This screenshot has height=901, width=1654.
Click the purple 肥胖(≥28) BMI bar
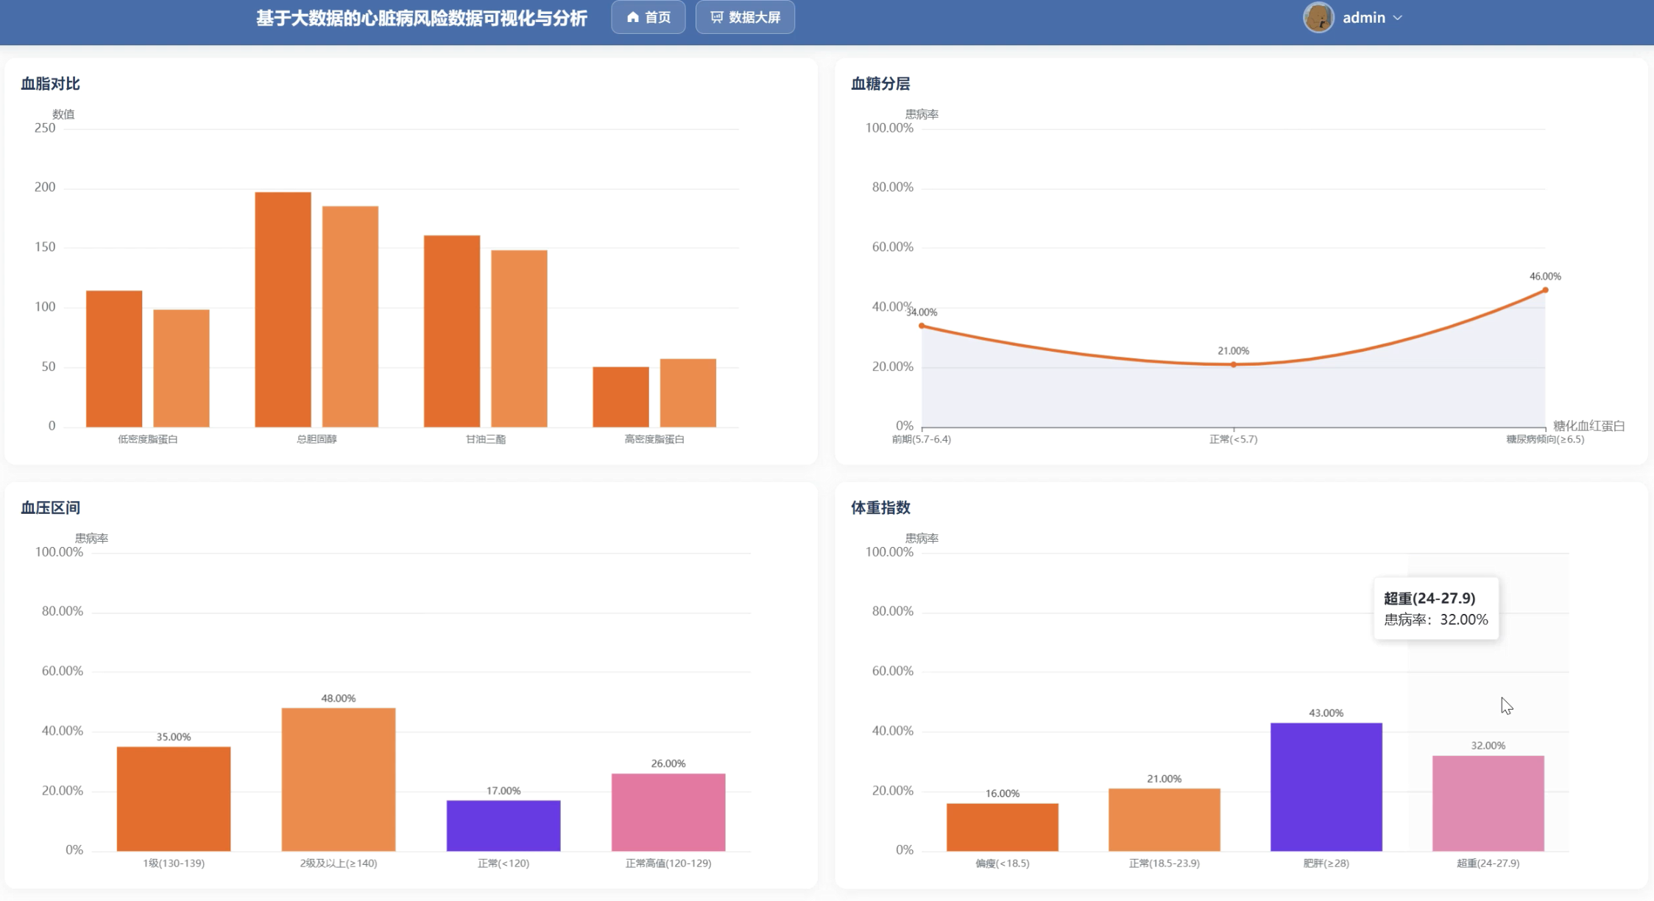(x=1326, y=787)
